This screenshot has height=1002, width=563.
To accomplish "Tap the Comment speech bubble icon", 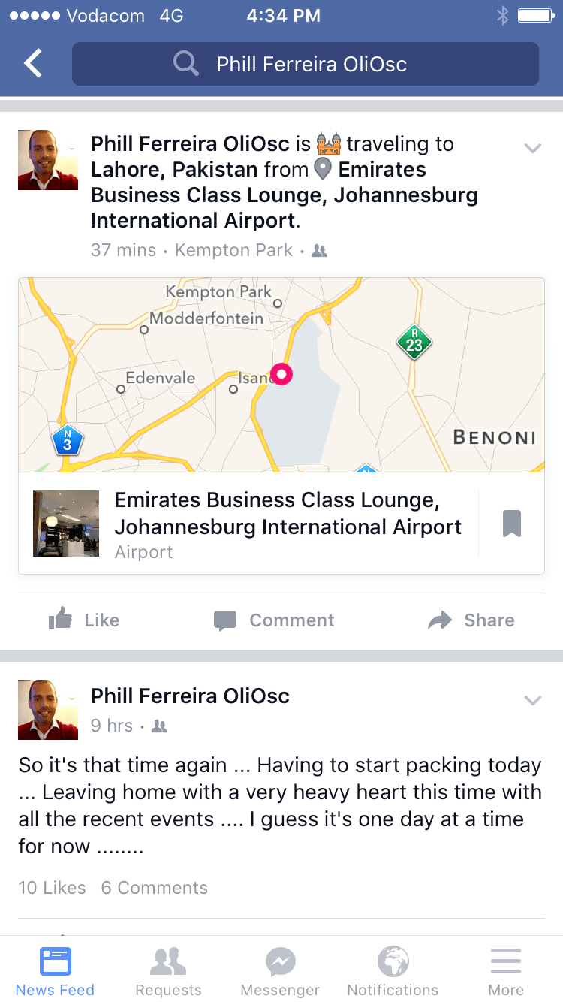I will click(x=225, y=620).
